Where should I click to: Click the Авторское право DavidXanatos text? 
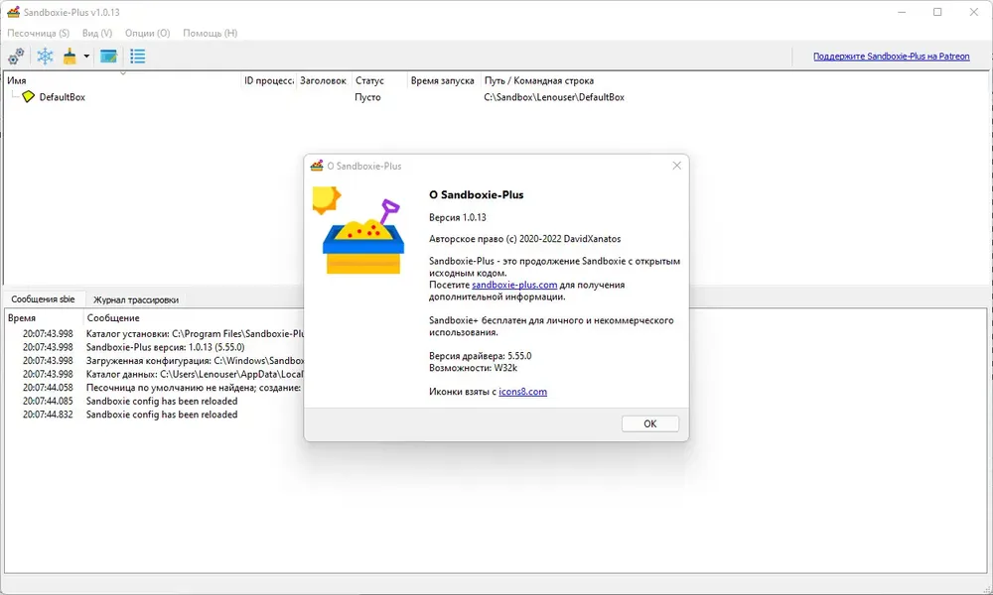pyautogui.click(x=524, y=239)
